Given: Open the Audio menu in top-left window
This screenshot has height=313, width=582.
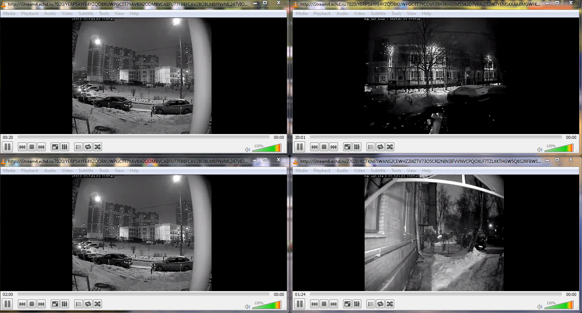Looking at the screenshot, I should 50,14.
